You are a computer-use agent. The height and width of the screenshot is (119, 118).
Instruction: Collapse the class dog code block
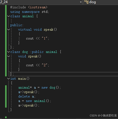[9, 52]
